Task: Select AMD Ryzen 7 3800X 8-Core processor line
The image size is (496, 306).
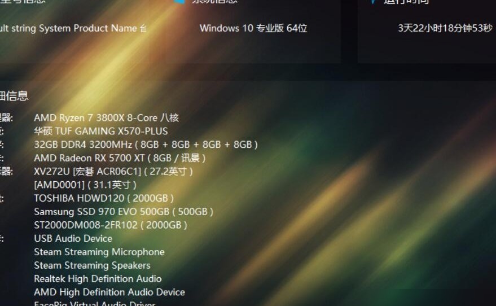Action: [x=106, y=118]
